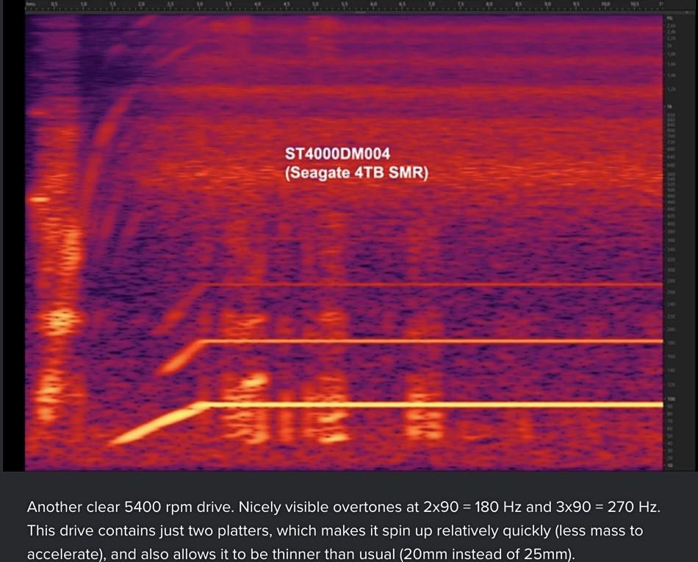
Task: Click the ST4000DM004 model label
Action: click(337, 154)
